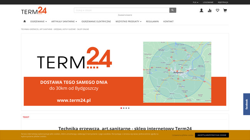Expand the Ogrzewanie menu
Image resolution: width=250 pixels, height=140 pixels.
pos(38,21)
